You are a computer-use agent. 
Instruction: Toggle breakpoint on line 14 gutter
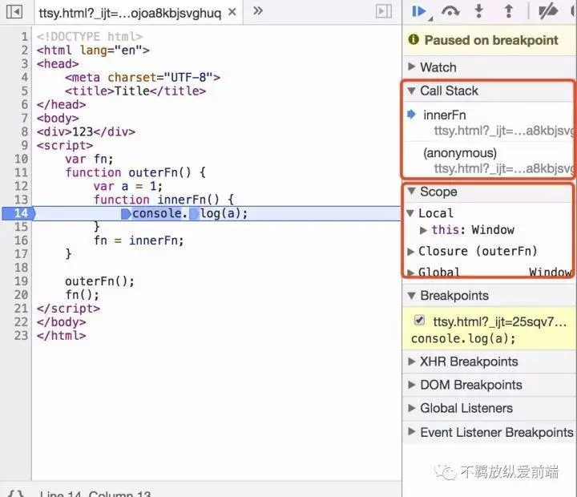point(18,213)
